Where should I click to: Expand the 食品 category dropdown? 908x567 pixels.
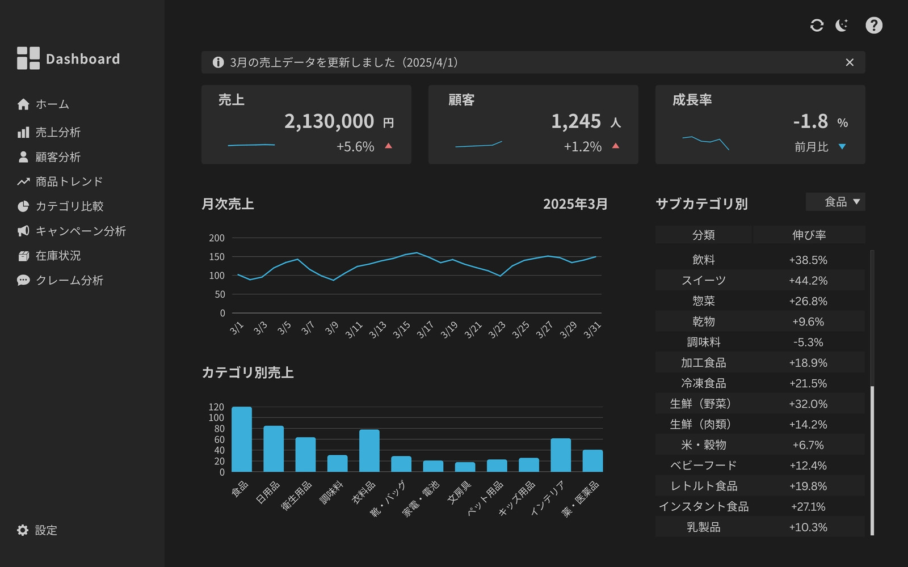point(835,202)
